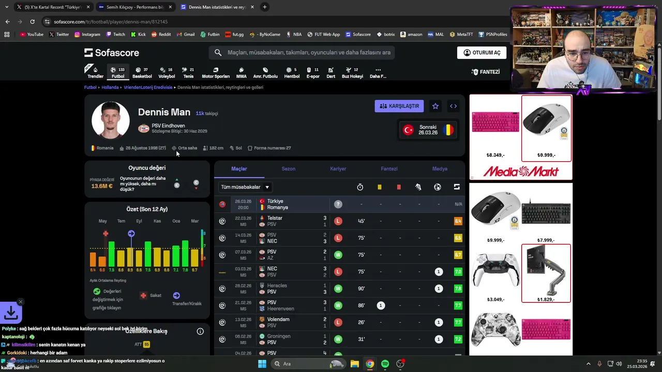Screen dimensions: 662x372
Task: Open YouTube bookmark
Action: pyautogui.click(x=32, y=35)
